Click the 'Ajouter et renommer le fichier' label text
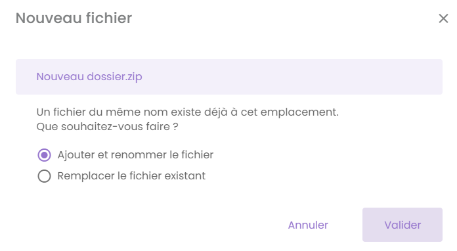Image resolution: width=457 pixels, height=251 pixels. [135, 155]
